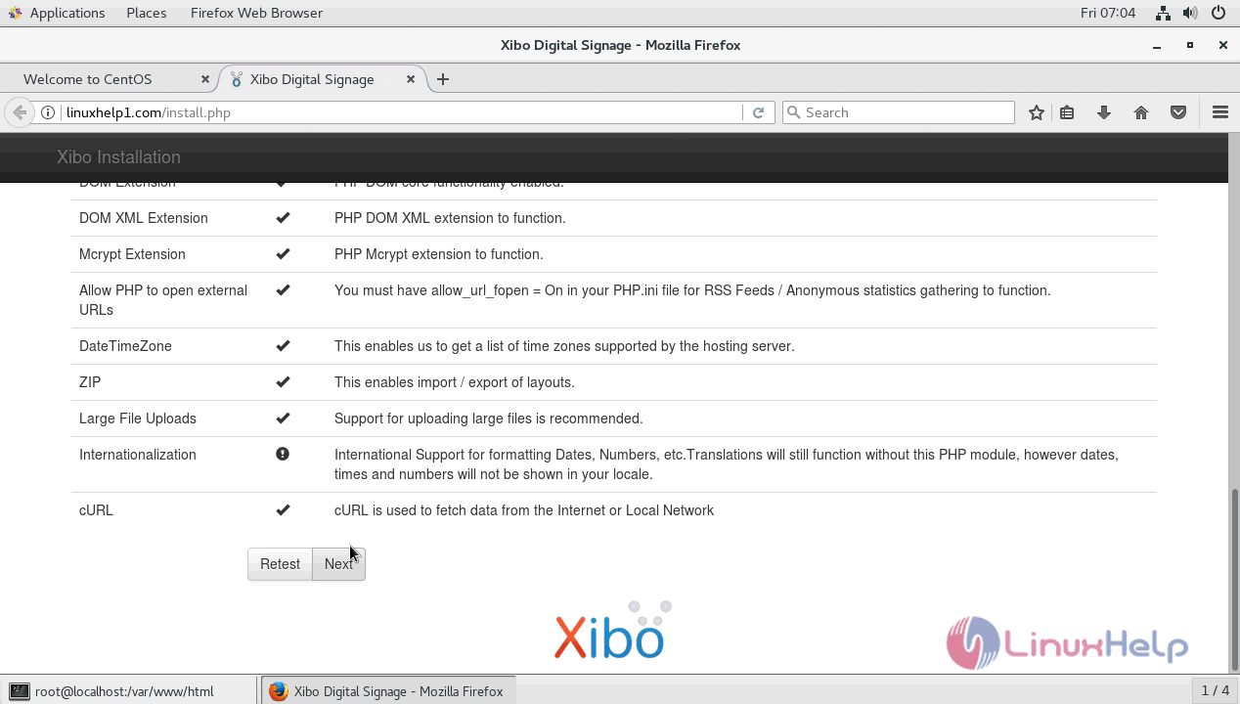Open a new tab with plus button
Image resolution: width=1240 pixels, height=704 pixels.
443,79
